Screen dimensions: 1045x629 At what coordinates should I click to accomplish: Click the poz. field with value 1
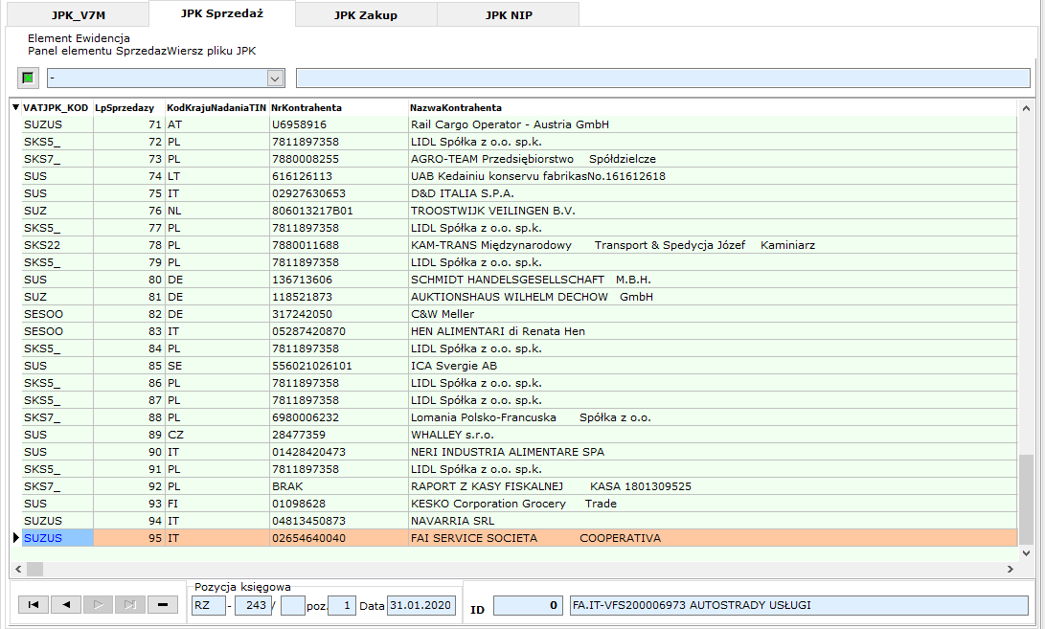342,605
